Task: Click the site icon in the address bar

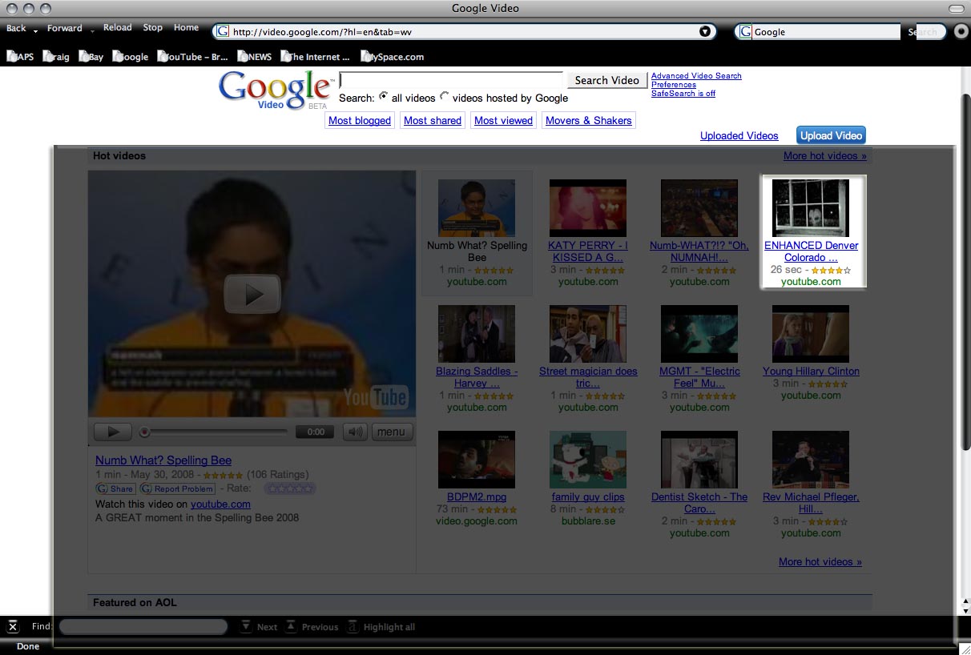Action: click(x=223, y=32)
